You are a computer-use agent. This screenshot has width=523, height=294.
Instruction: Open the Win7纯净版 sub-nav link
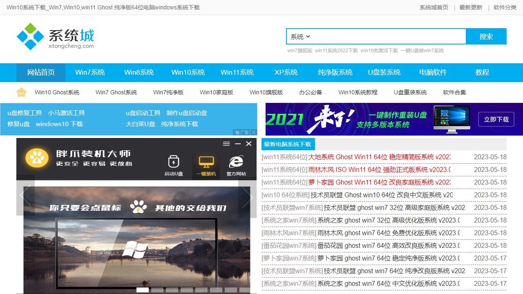click(x=168, y=92)
